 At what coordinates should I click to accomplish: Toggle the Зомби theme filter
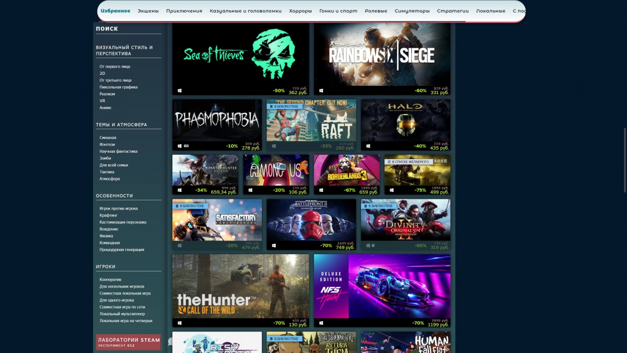pos(104,158)
